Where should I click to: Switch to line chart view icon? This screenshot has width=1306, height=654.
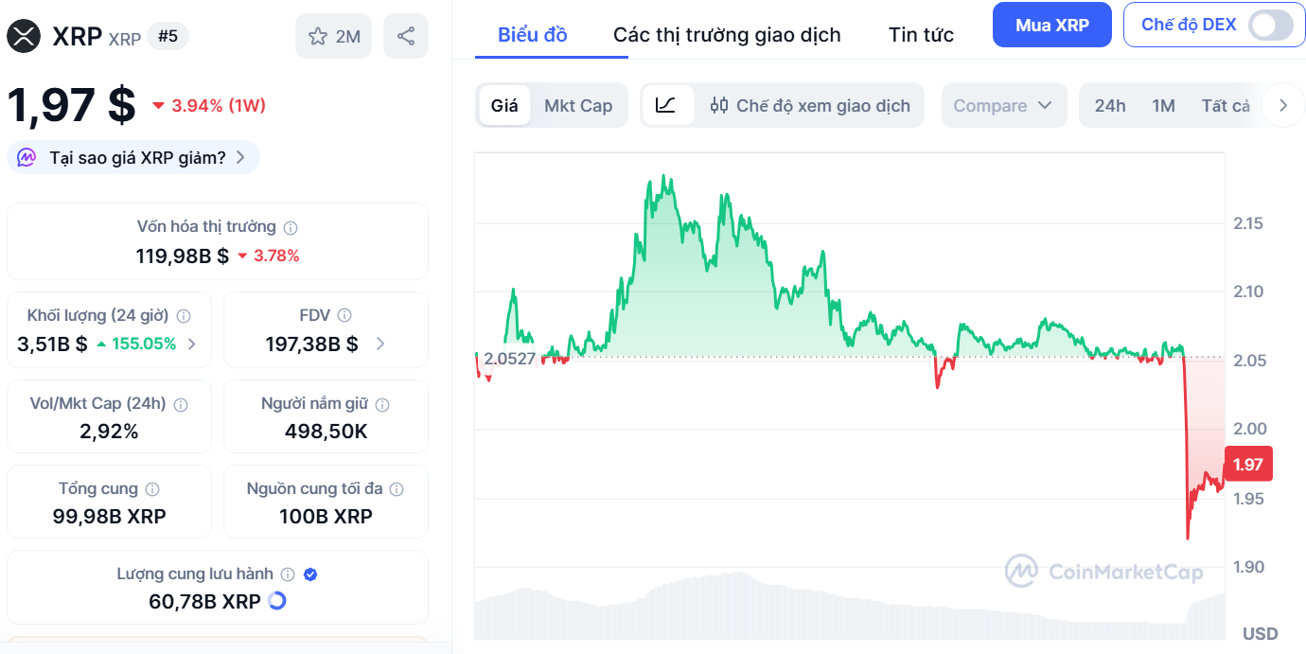(666, 105)
